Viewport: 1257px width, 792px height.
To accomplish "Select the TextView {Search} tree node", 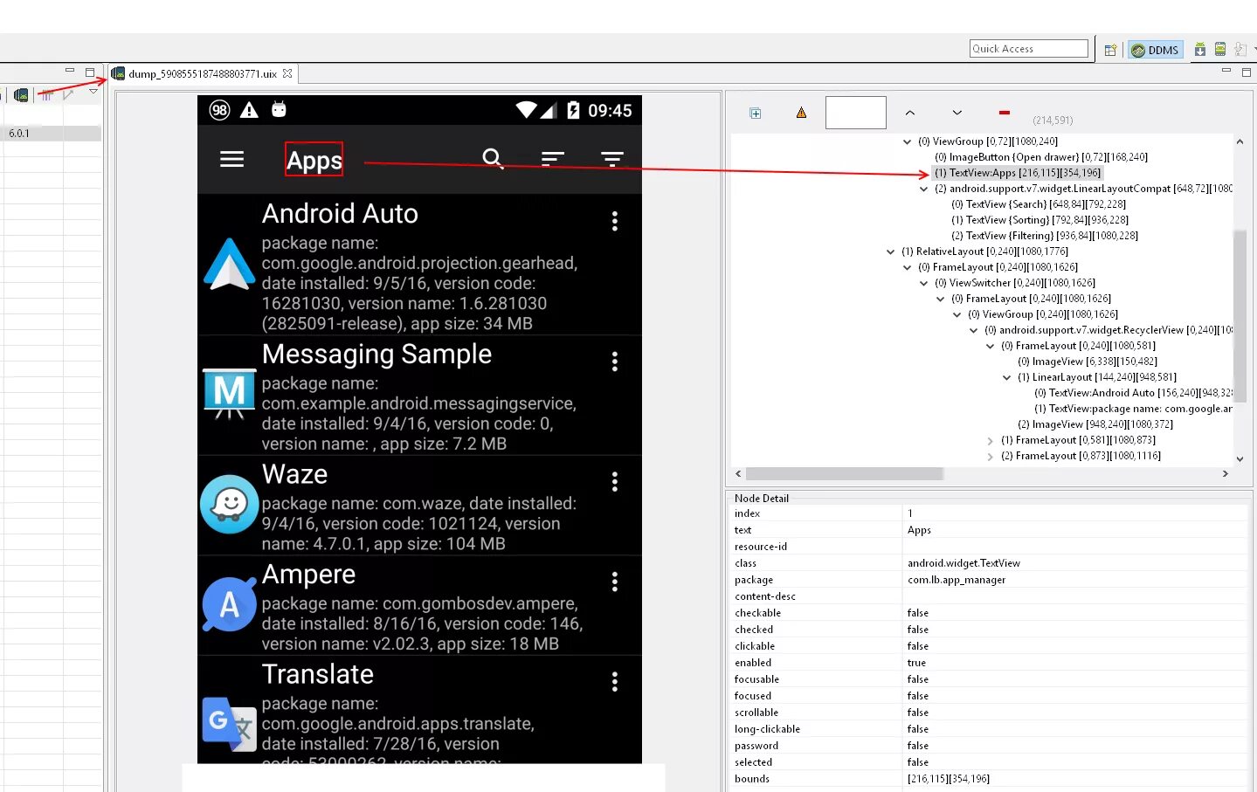I will [1039, 204].
